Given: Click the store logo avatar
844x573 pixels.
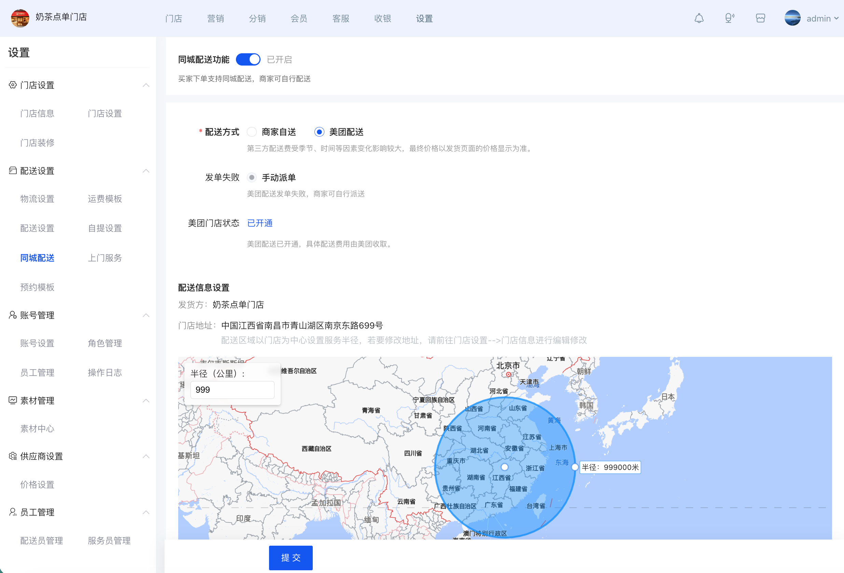Looking at the screenshot, I should pyautogui.click(x=20, y=18).
